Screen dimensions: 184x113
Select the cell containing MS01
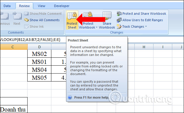click(x=39, y=62)
